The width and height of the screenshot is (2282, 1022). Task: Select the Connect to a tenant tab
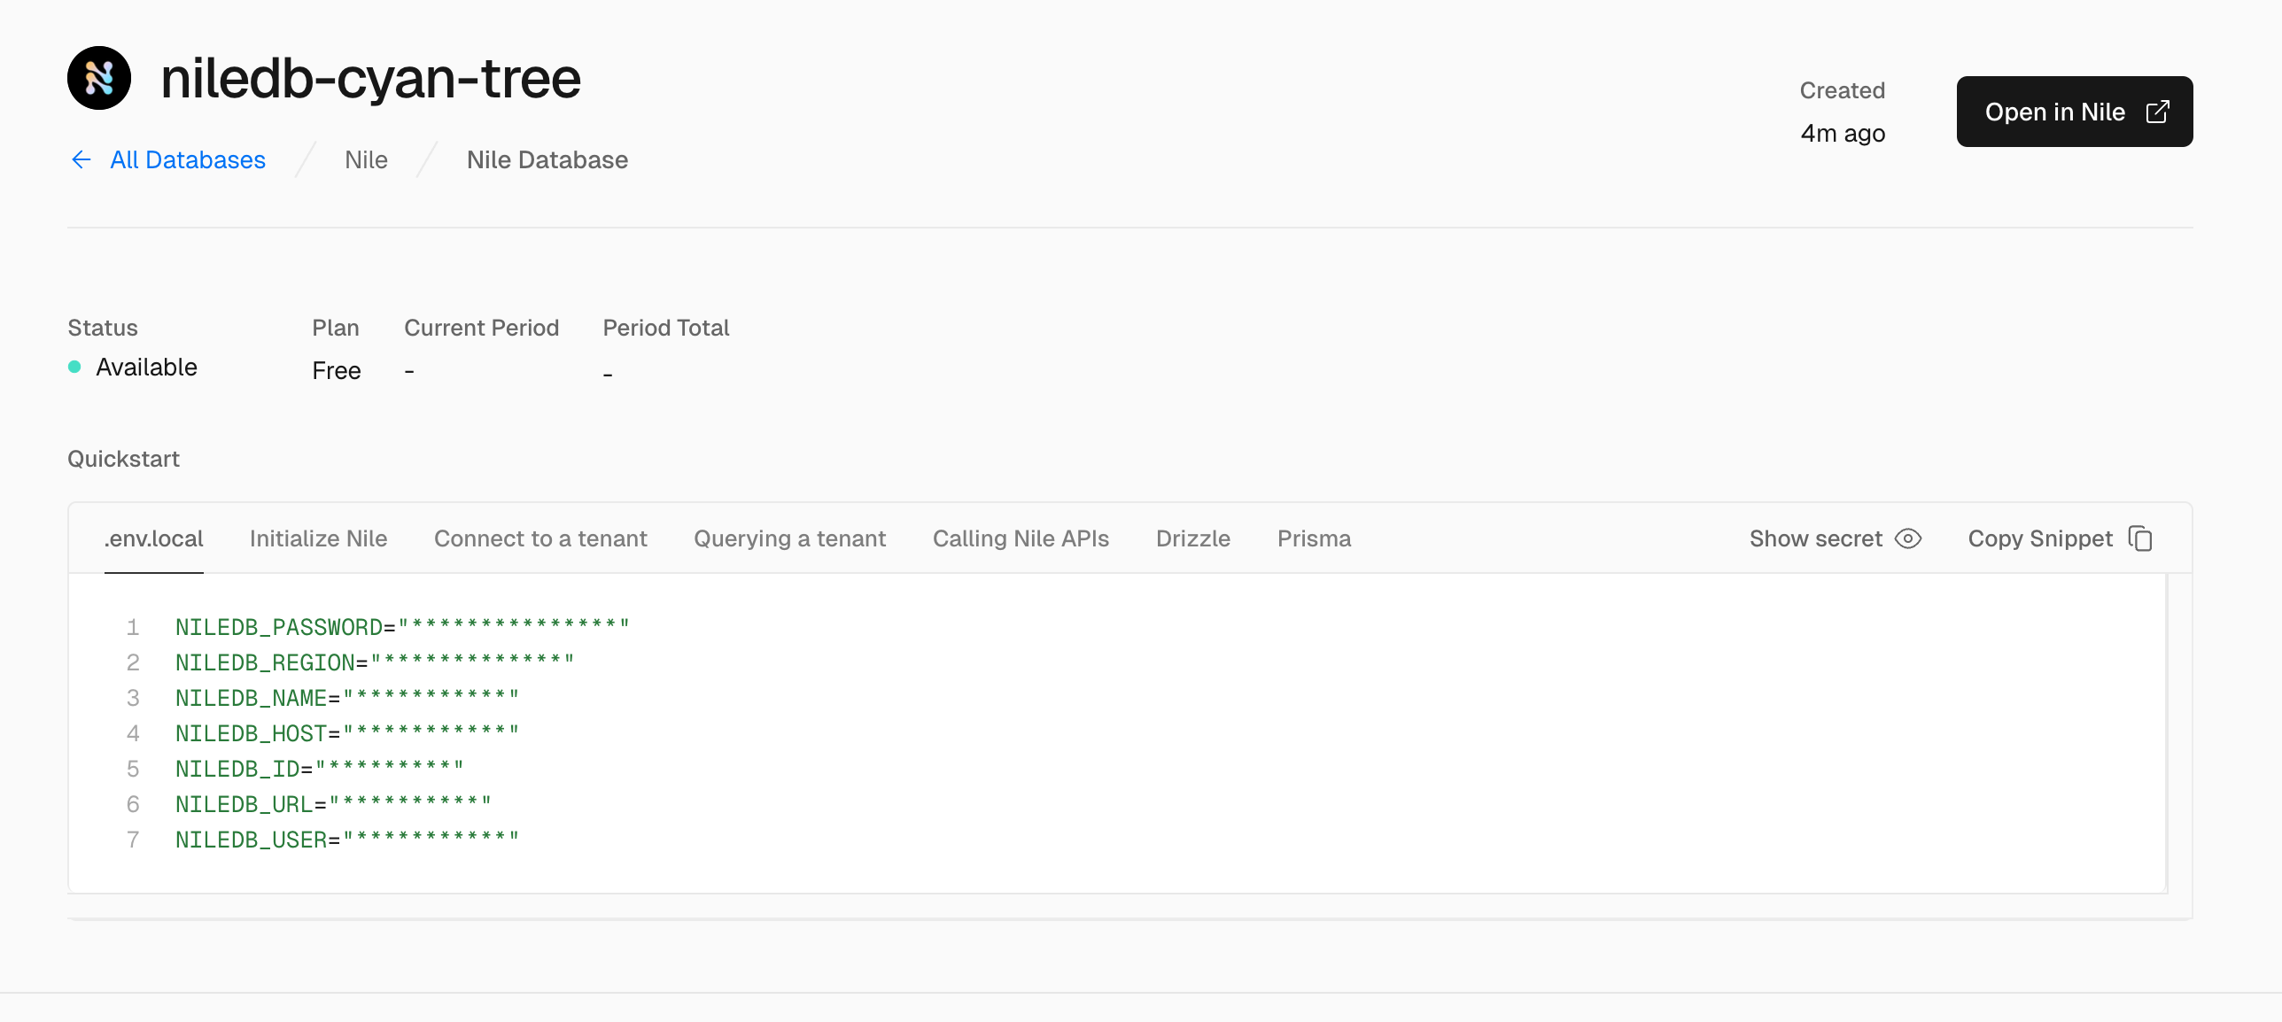pos(540,538)
